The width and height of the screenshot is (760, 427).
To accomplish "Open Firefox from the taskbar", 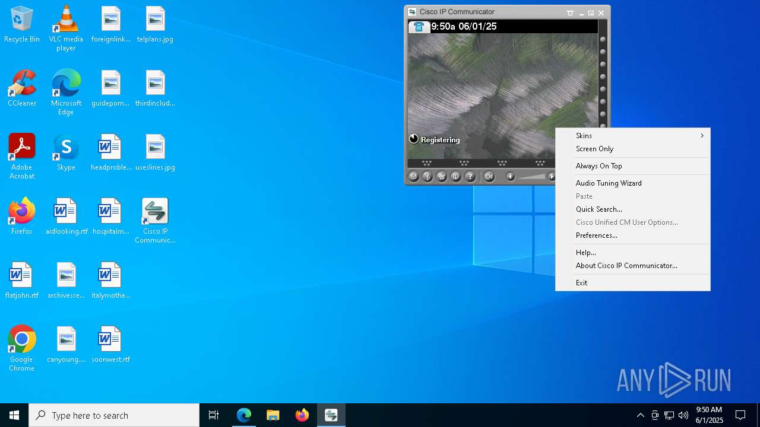I will click(302, 415).
